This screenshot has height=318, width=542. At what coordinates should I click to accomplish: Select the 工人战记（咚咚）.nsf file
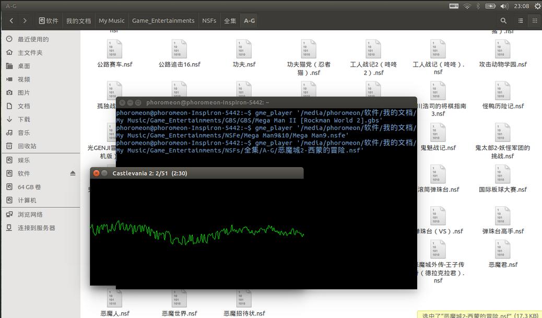coord(438,49)
